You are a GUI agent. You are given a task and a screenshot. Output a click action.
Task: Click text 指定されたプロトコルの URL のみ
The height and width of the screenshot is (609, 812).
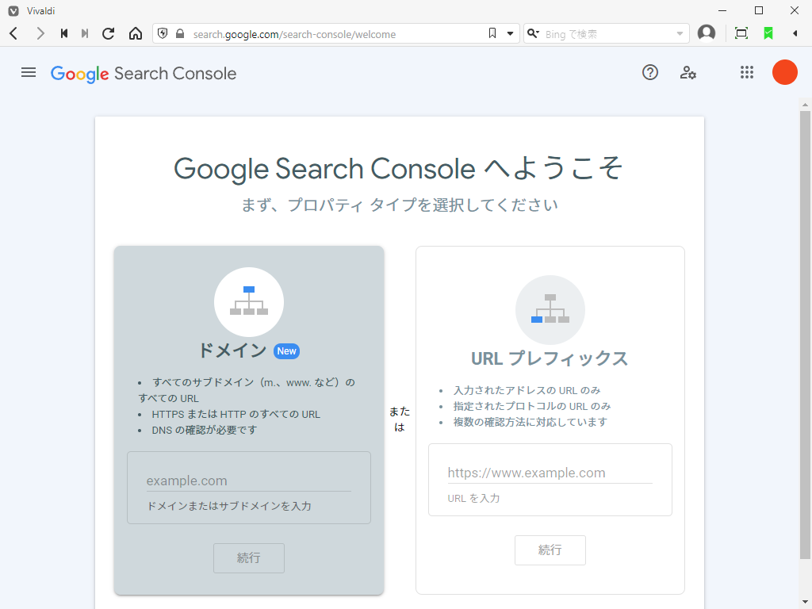532,406
